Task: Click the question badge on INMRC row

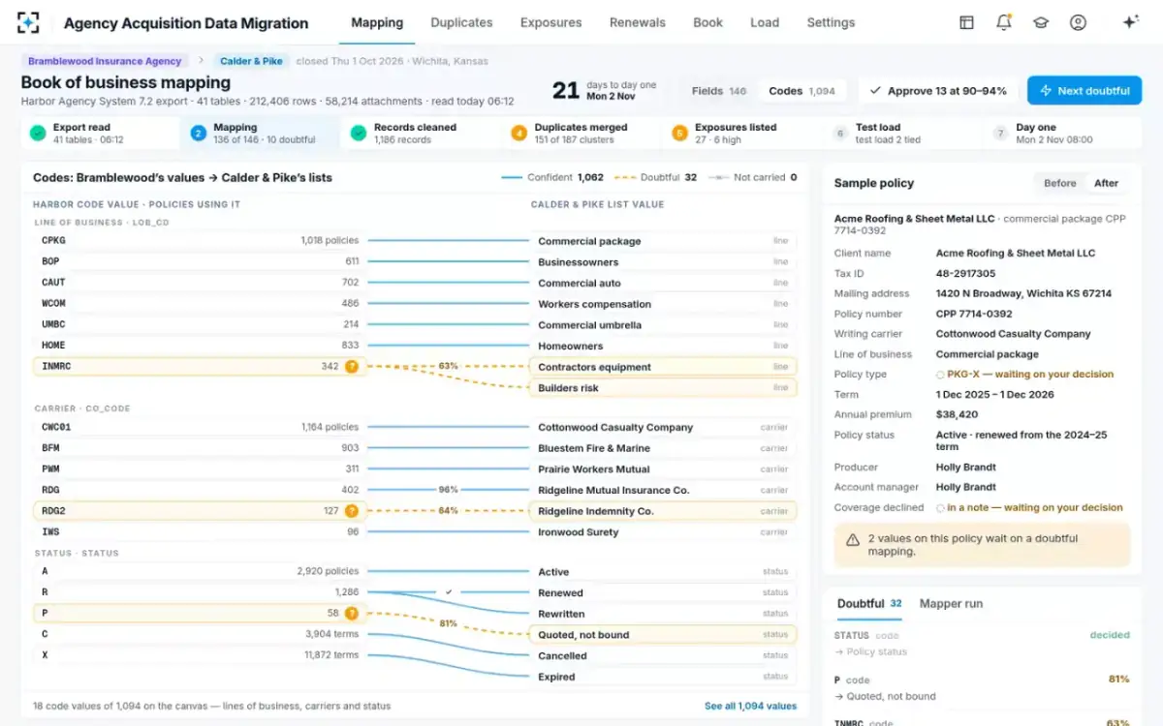Action: (x=352, y=367)
